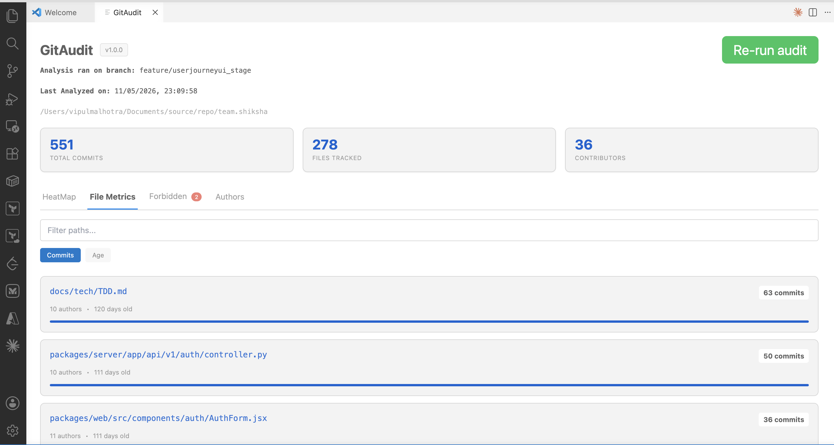Open the Search view in activity bar

12,43
